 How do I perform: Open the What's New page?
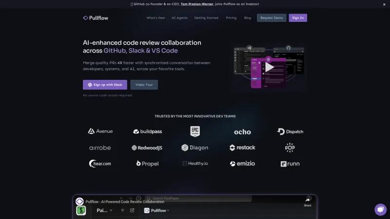[156, 18]
